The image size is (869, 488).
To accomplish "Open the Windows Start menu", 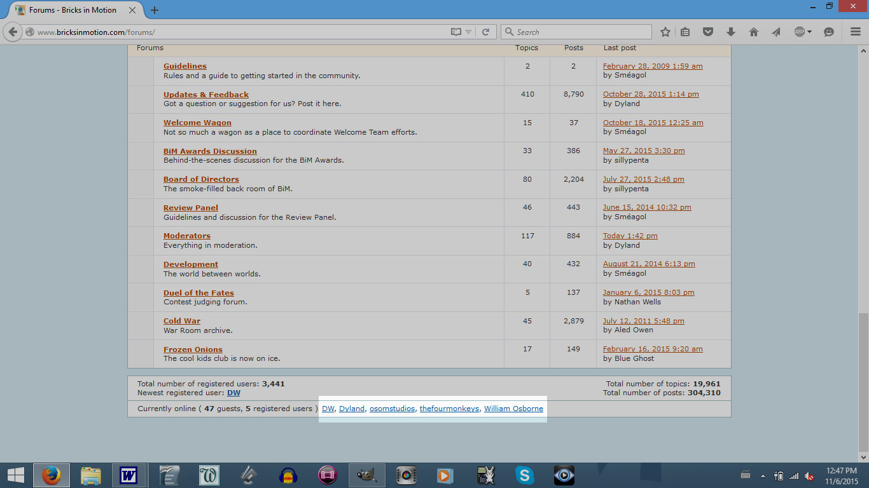I will pyautogui.click(x=16, y=475).
